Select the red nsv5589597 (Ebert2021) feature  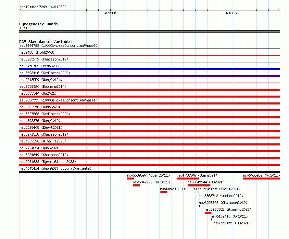point(131,179)
